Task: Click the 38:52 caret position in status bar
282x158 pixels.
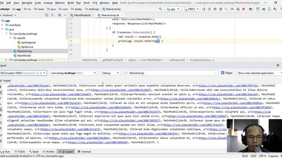Action: (x=245, y=156)
